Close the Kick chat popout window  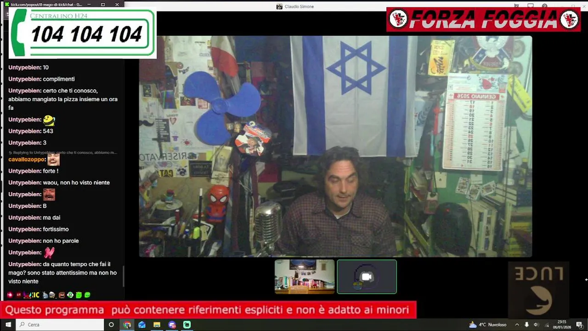pyautogui.click(x=117, y=5)
